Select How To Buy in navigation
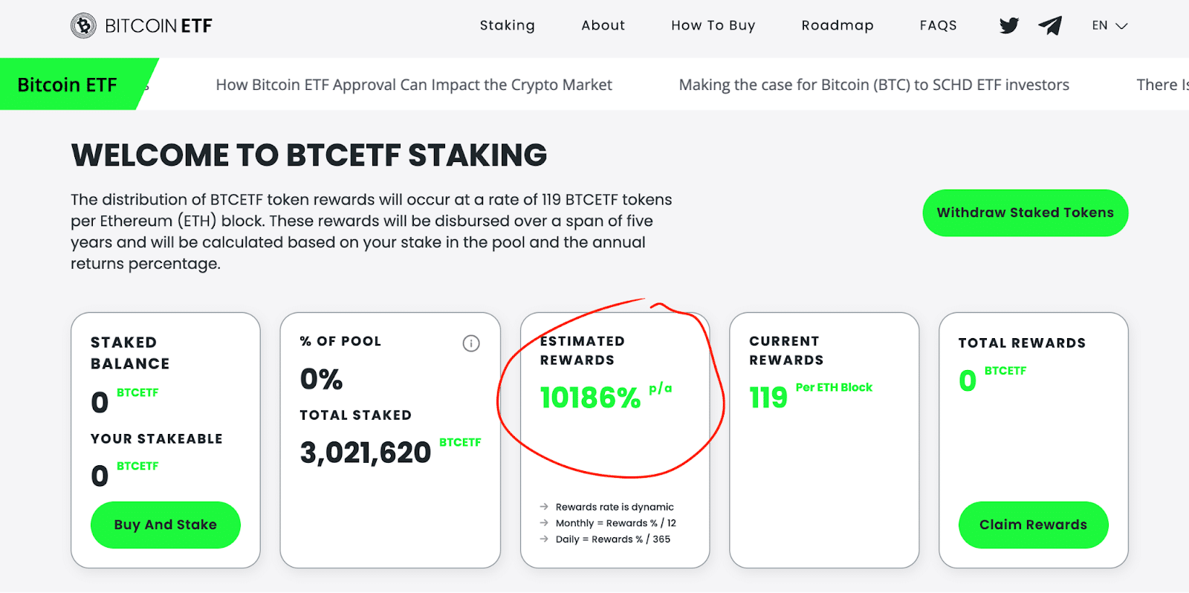Screen dimensions: 1189x593 713,25
